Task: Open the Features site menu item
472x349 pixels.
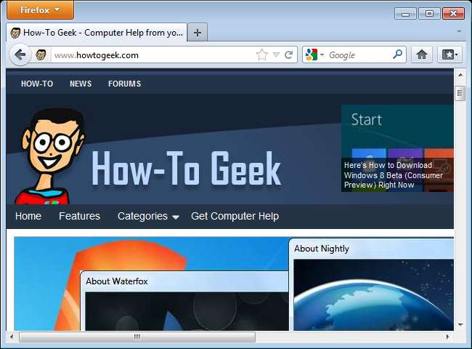Action: point(79,216)
